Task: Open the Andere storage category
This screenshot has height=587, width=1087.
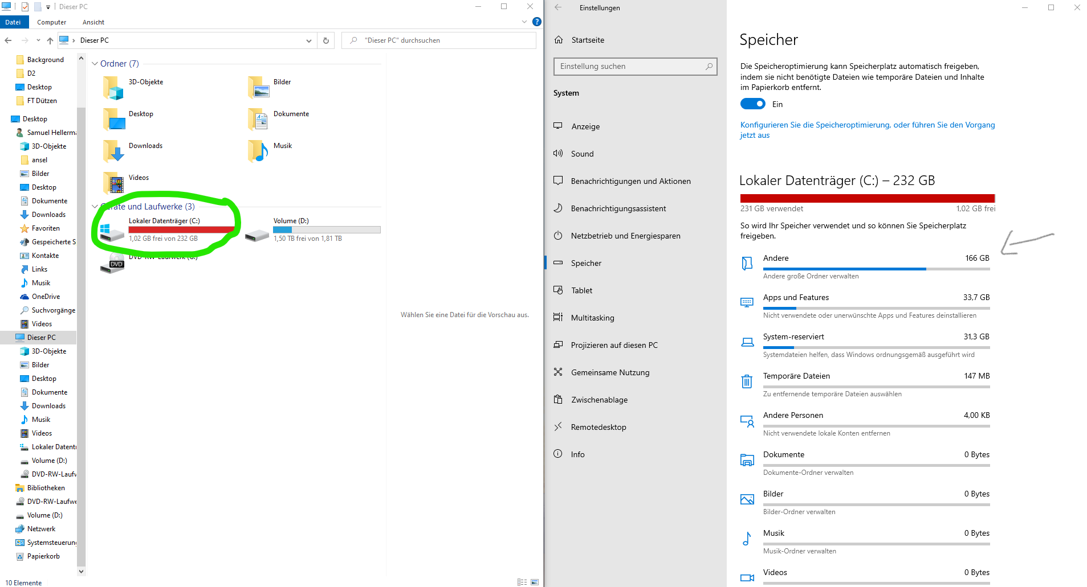Action: (865, 266)
